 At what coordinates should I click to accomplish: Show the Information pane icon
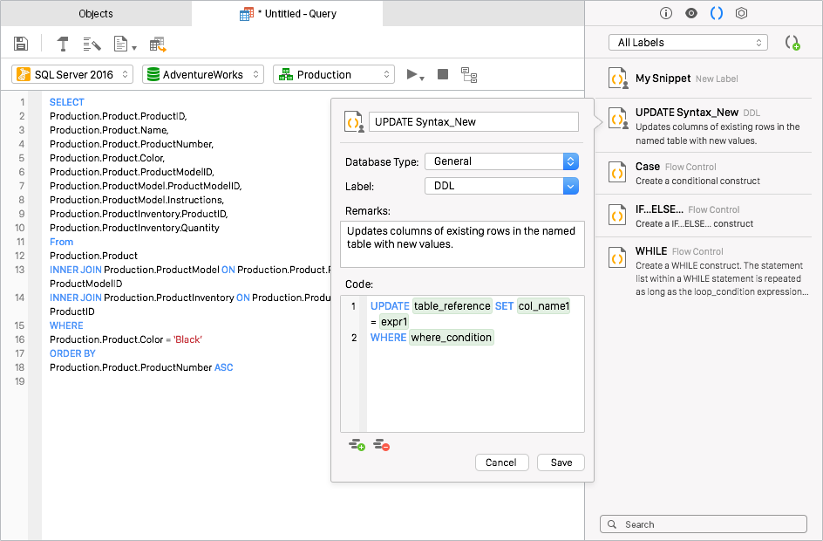(x=665, y=13)
